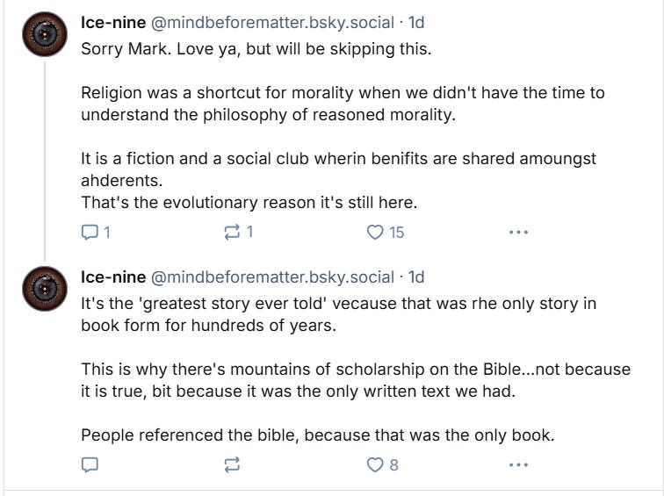Reply to the 'greatest story ever told' post
Viewport: 664px width, 496px height.
[90, 465]
